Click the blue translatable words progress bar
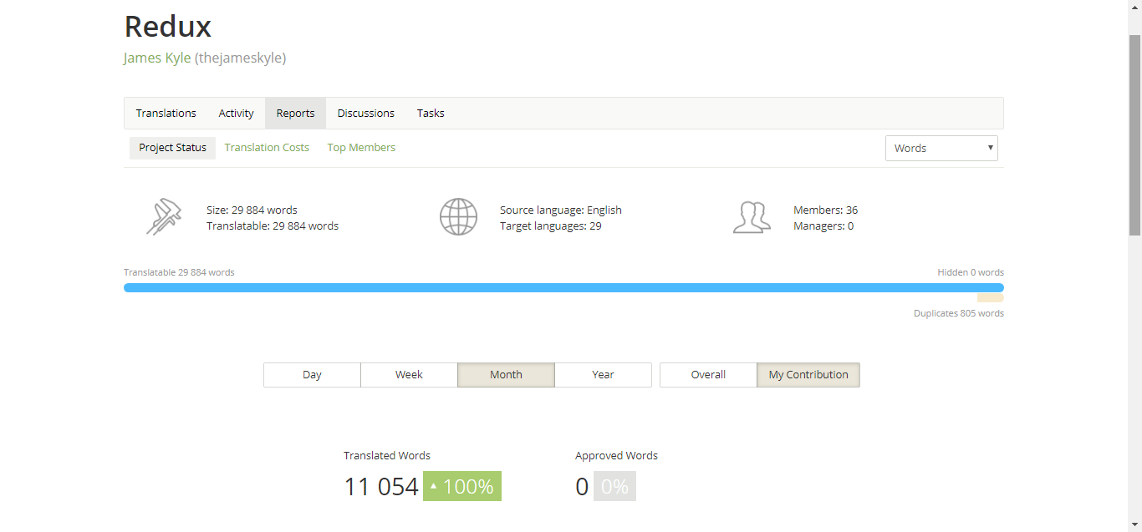 tap(563, 287)
